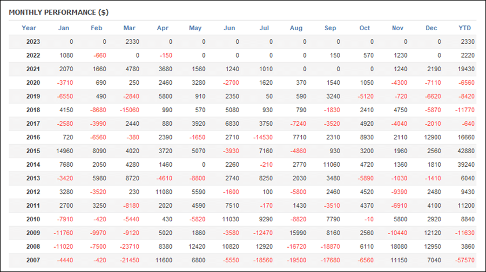
Task: Click the 2020 Dec value -7110
Action: (x=433, y=83)
